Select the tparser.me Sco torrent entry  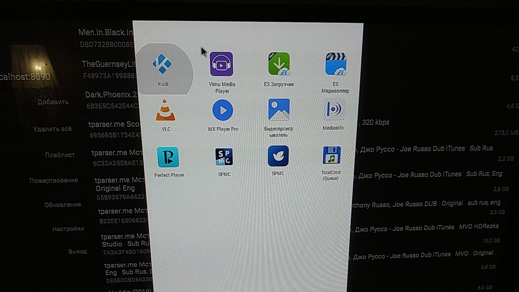114,129
